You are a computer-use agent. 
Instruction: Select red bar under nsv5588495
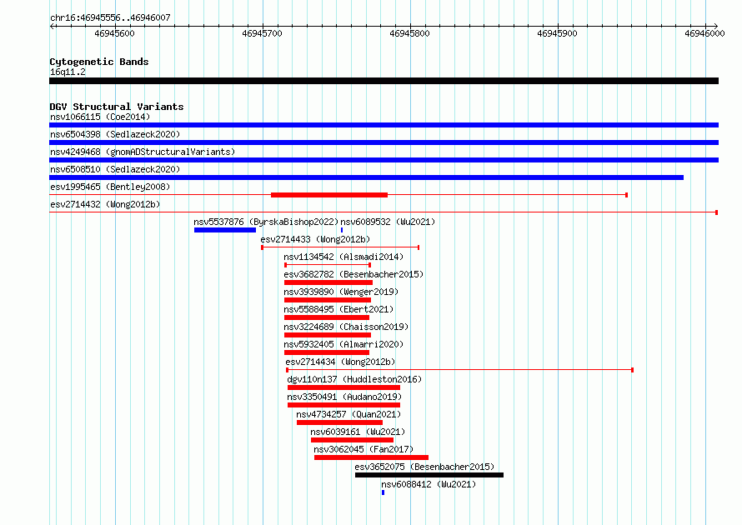(x=327, y=317)
